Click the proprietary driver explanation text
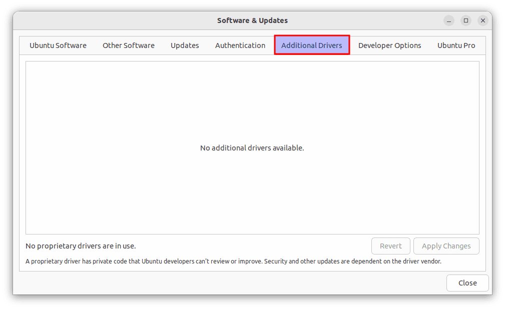The width and height of the screenshot is (505, 309). pyautogui.click(x=234, y=261)
